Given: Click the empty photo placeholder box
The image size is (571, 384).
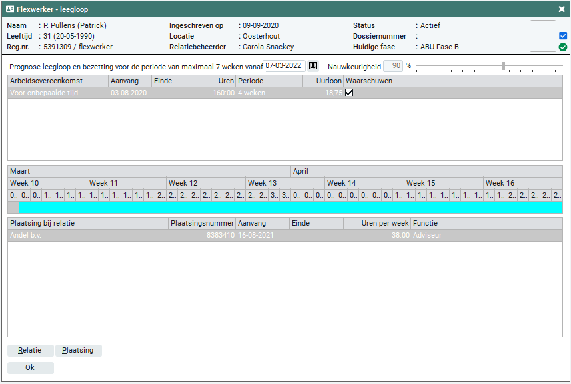Looking at the screenshot, I should (542, 36).
